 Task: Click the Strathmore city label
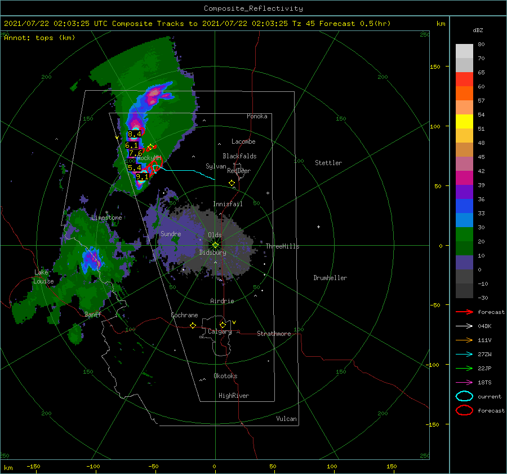click(x=274, y=334)
